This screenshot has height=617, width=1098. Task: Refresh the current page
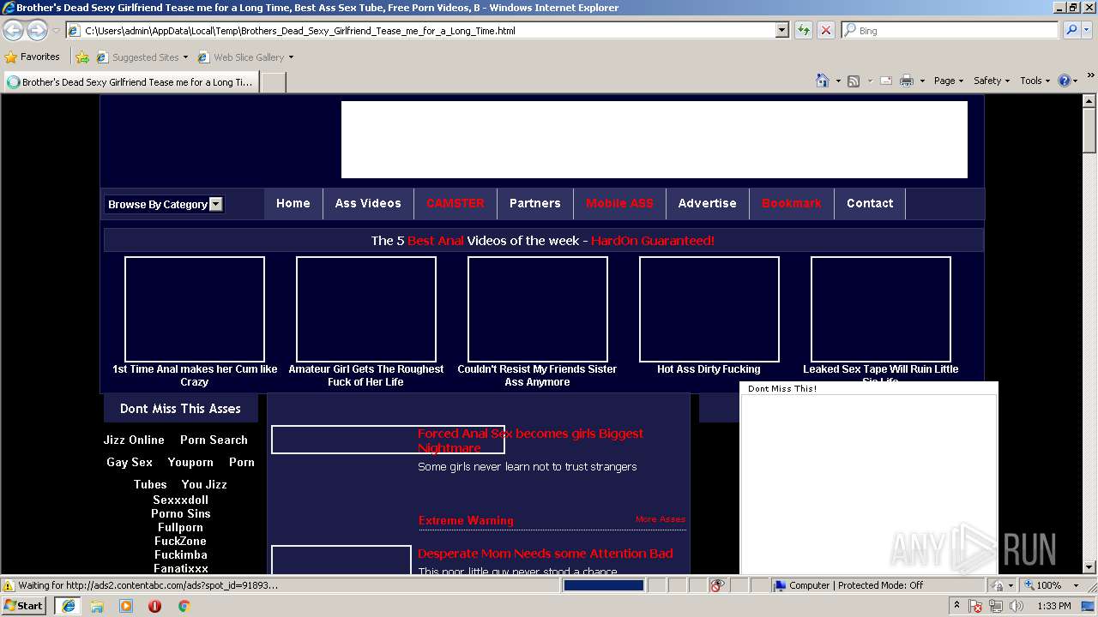804,30
